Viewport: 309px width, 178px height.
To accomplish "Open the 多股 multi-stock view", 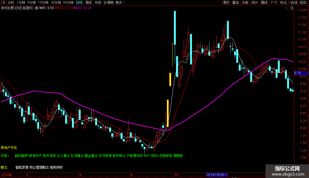I will tap(245, 2).
